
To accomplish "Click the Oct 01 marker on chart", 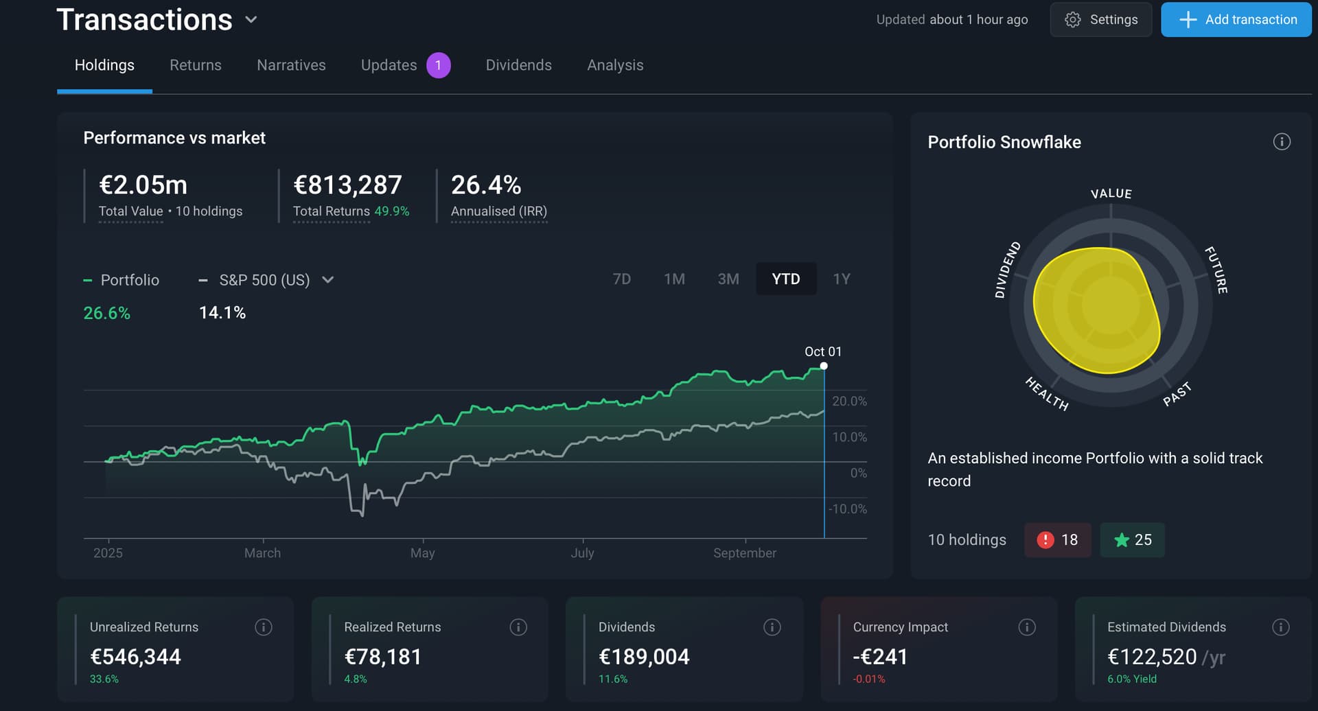I will [x=824, y=366].
